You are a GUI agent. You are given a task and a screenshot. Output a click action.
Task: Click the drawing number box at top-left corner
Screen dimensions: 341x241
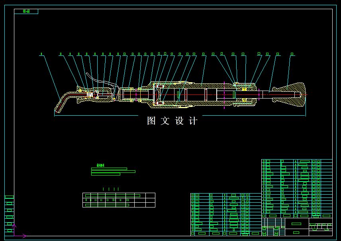tap(26, 11)
